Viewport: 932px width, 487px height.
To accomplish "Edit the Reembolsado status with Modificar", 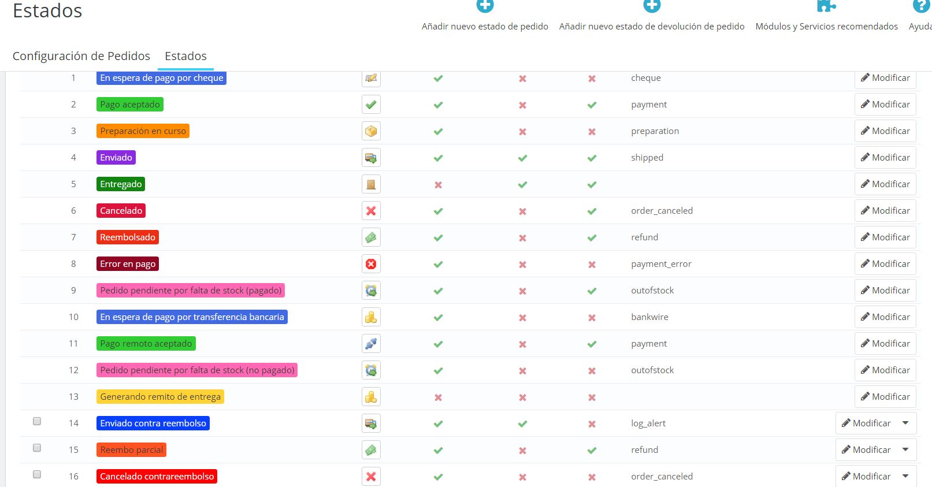I will (x=885, y=237).
